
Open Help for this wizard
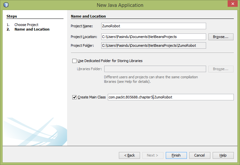[223, 155]
